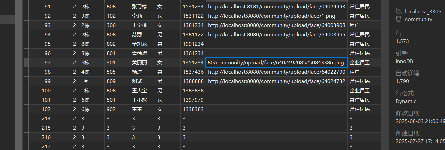Click the phone cell 1381234
The image size is (445, 150).
(x=193, y=25)
